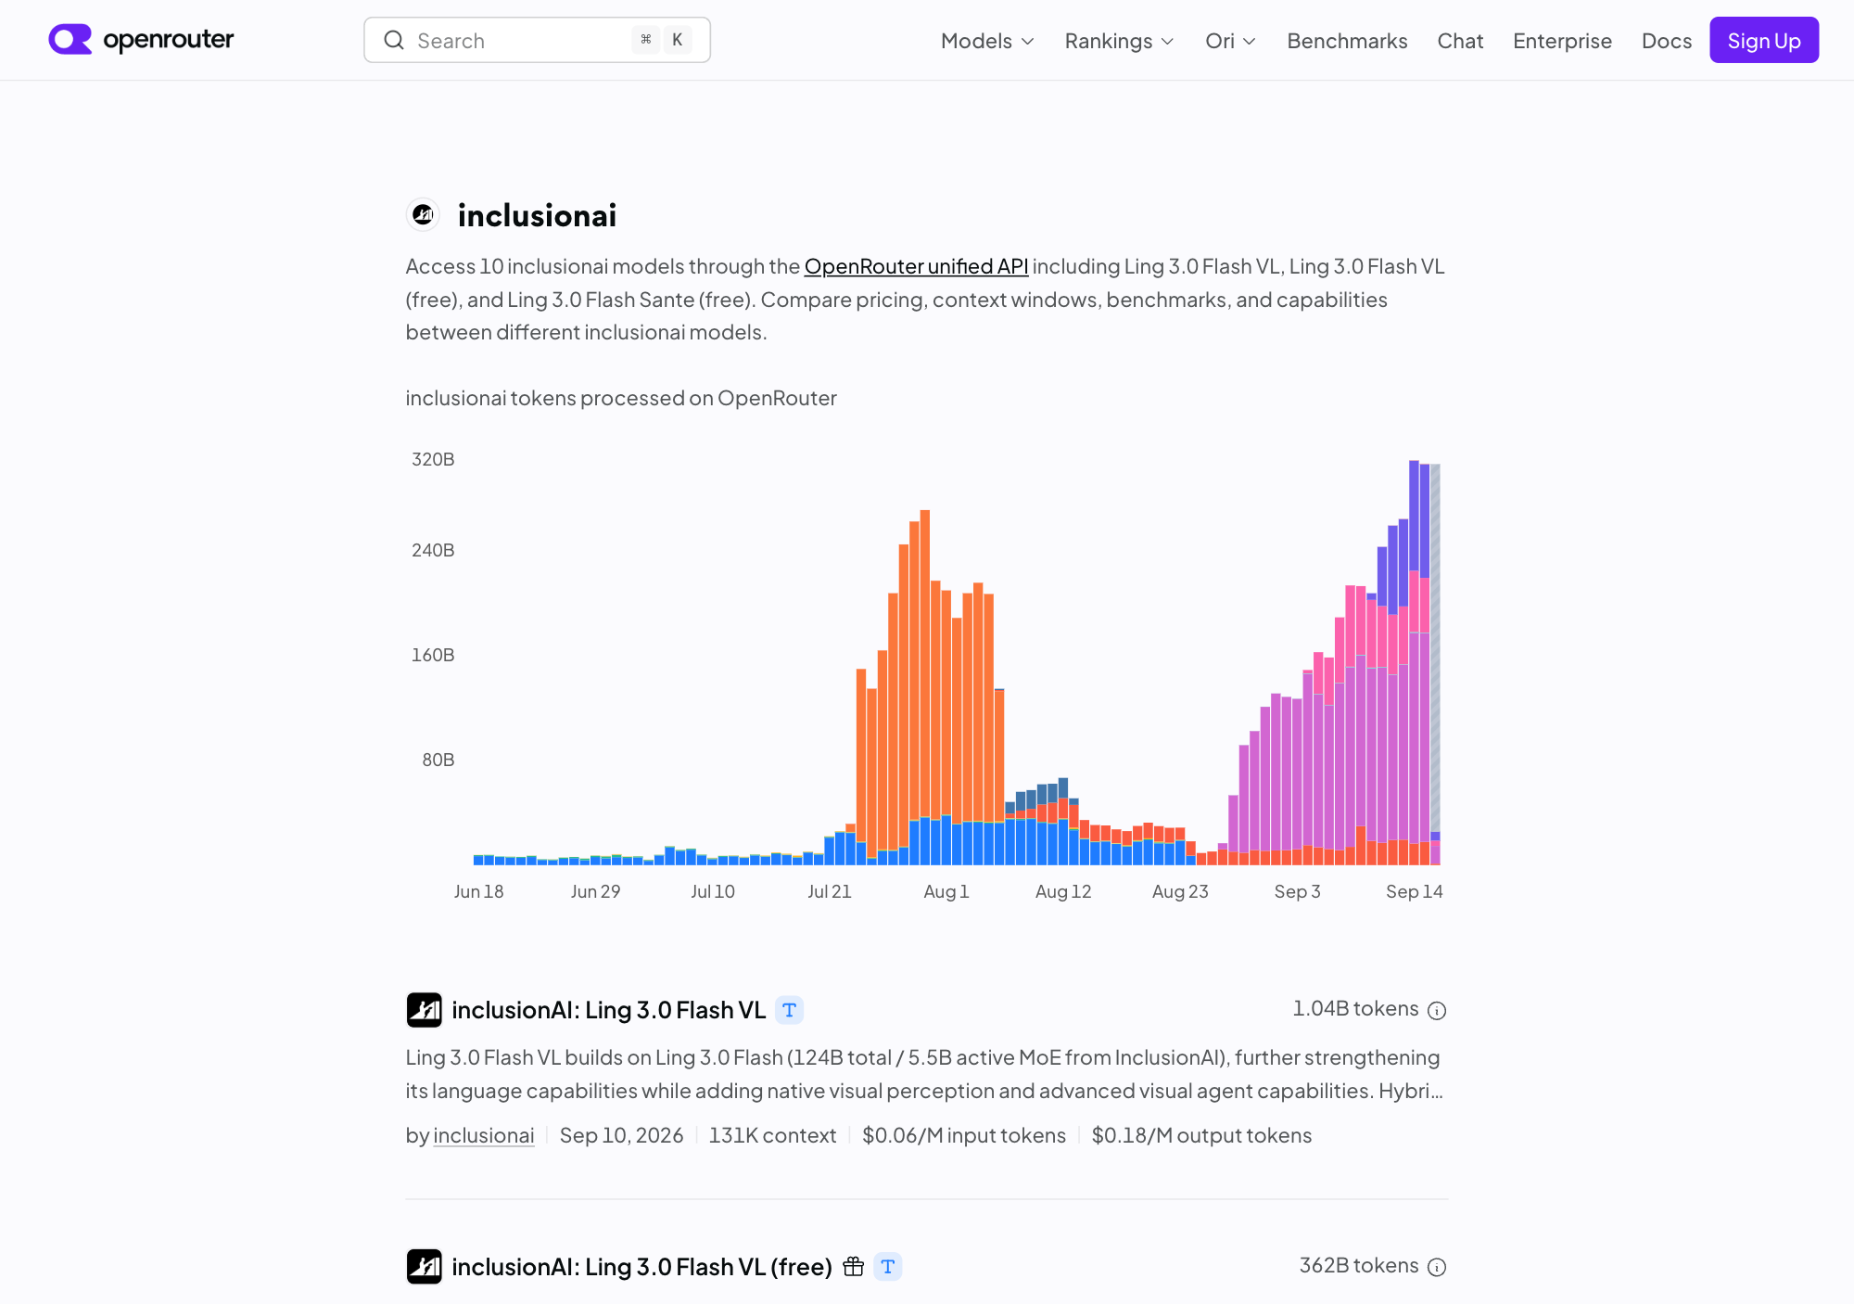The image size is (1854, 1304).
Task: Open the info icon beside 1.04B tokens
Action: [x=1437, y=1011]
